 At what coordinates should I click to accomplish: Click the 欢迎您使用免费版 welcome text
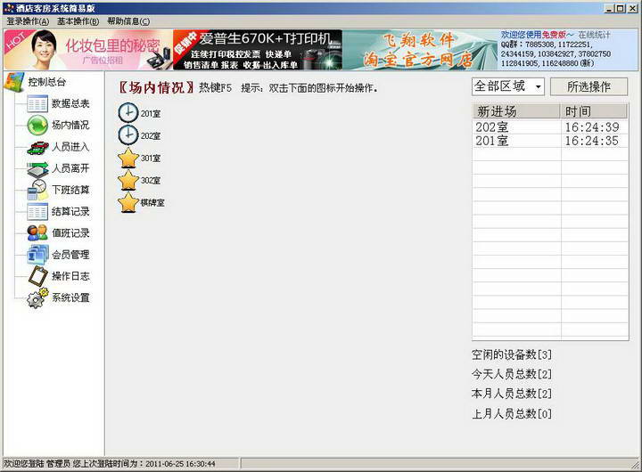pyautogui.click(x=537, y=35)
